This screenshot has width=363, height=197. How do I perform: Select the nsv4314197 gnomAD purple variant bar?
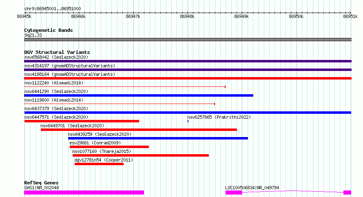188,70
